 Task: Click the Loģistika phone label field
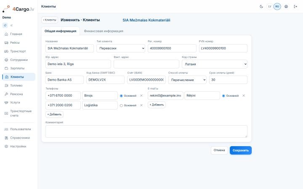point(100,105)
